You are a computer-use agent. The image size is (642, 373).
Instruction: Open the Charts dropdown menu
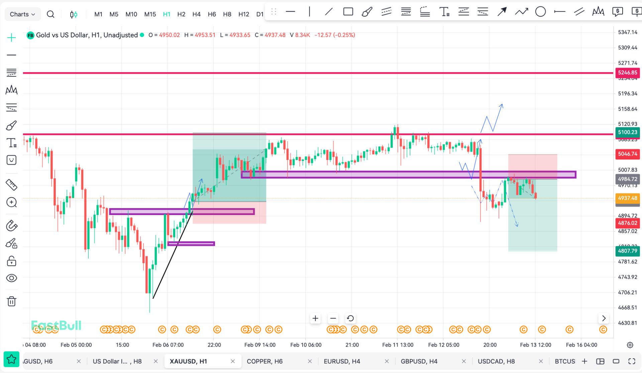coord(22,14)
